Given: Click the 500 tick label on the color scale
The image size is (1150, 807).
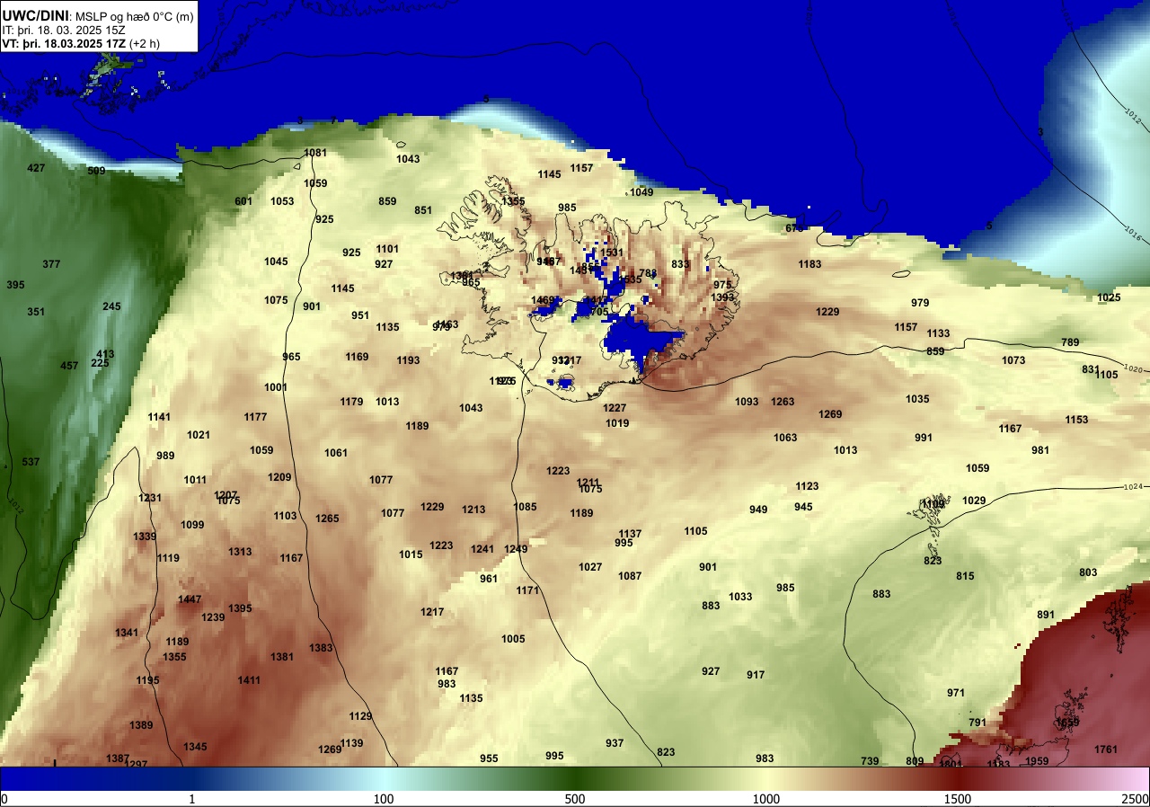Looking at the screenshot, I should (575, 799).
